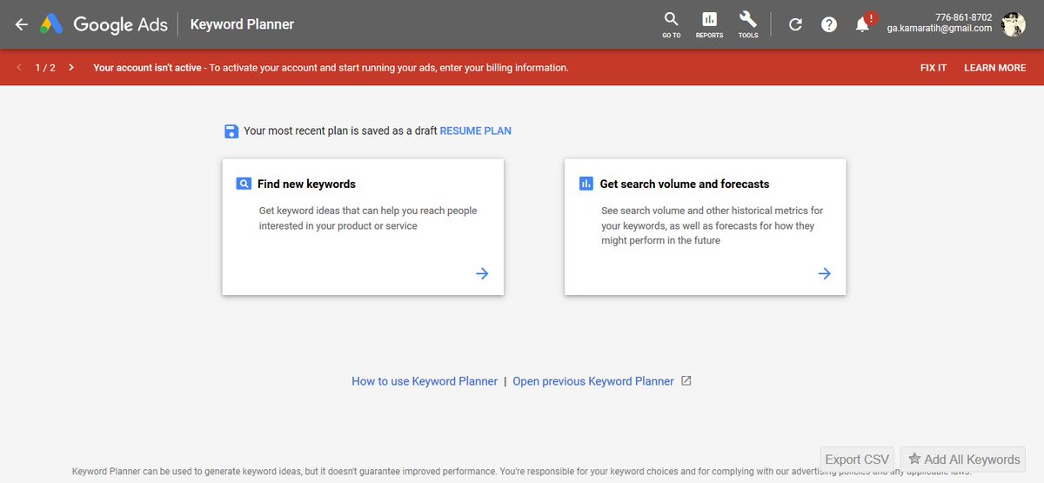Click the search volume bar chart icon
The width and height of the screenshot is (1044, 483).
(586, 184)
